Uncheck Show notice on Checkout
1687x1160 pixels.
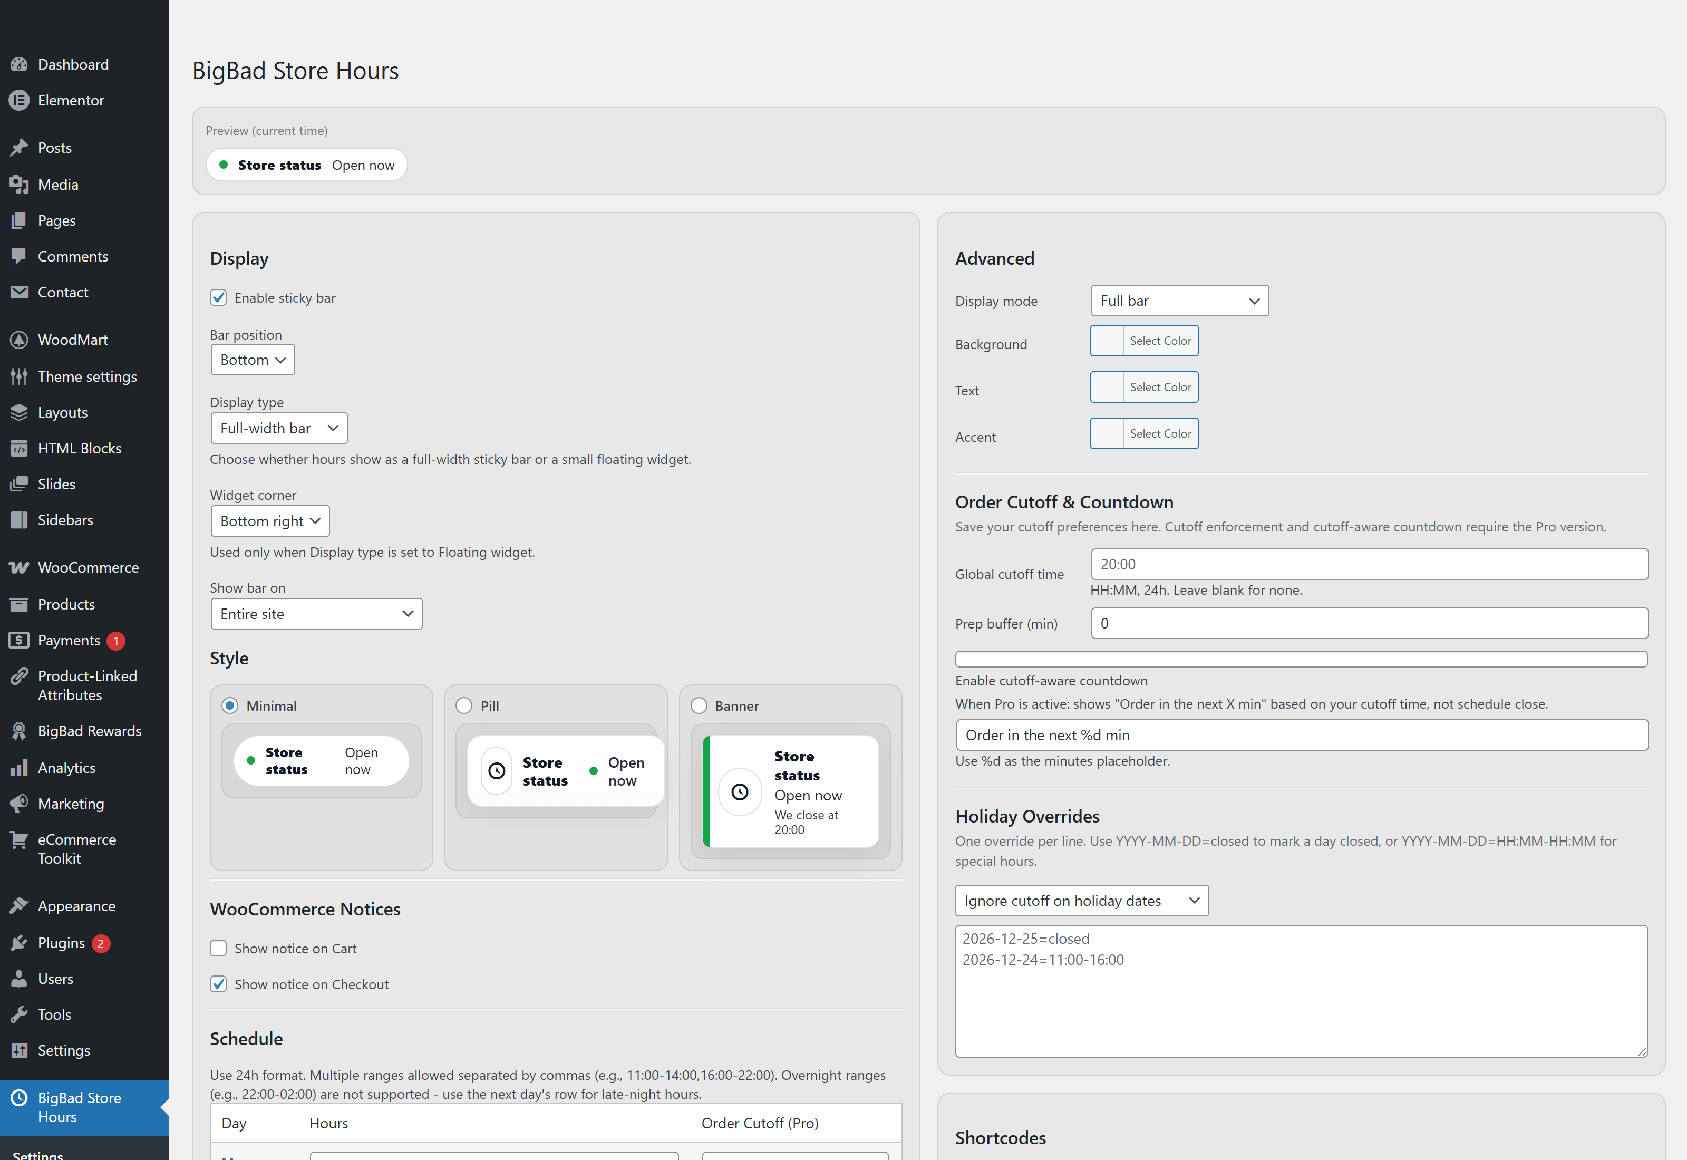(x=219, y=984)
